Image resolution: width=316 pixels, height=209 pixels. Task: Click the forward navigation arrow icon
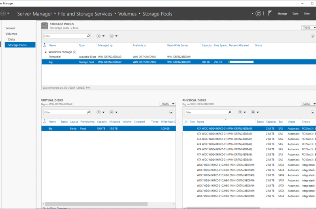coord(3,13)
